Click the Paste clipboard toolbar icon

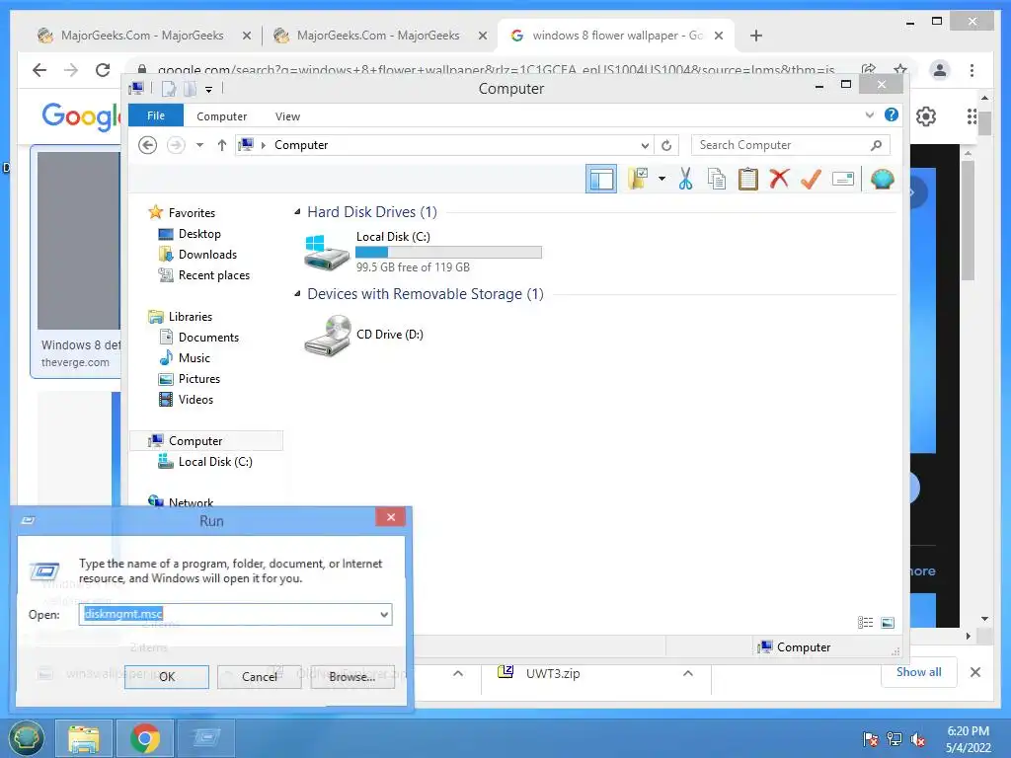coord(748,179)
